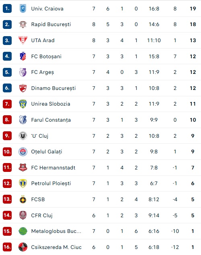Click the Petrolul Ploiești yellow badge
The height and width of the screenshot is (255, 201).
point(23,184)
